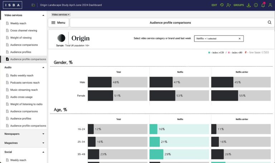Viewport: 275px width, 163px height.
Task: Open the Netflix +1 selected dropdown
Action: (219, 39)
